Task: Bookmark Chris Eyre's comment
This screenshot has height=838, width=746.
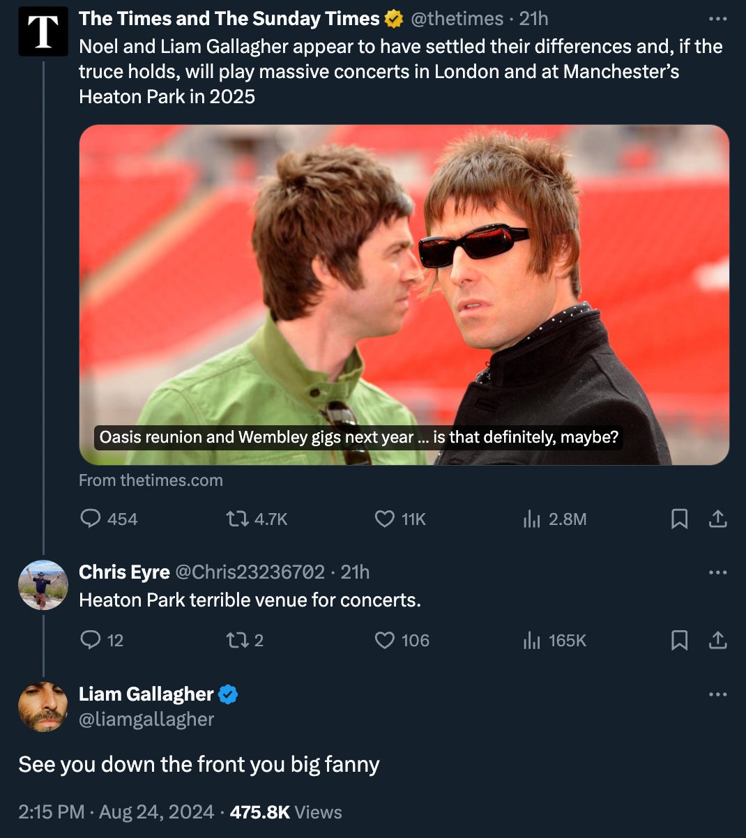Action: (679, 640)
